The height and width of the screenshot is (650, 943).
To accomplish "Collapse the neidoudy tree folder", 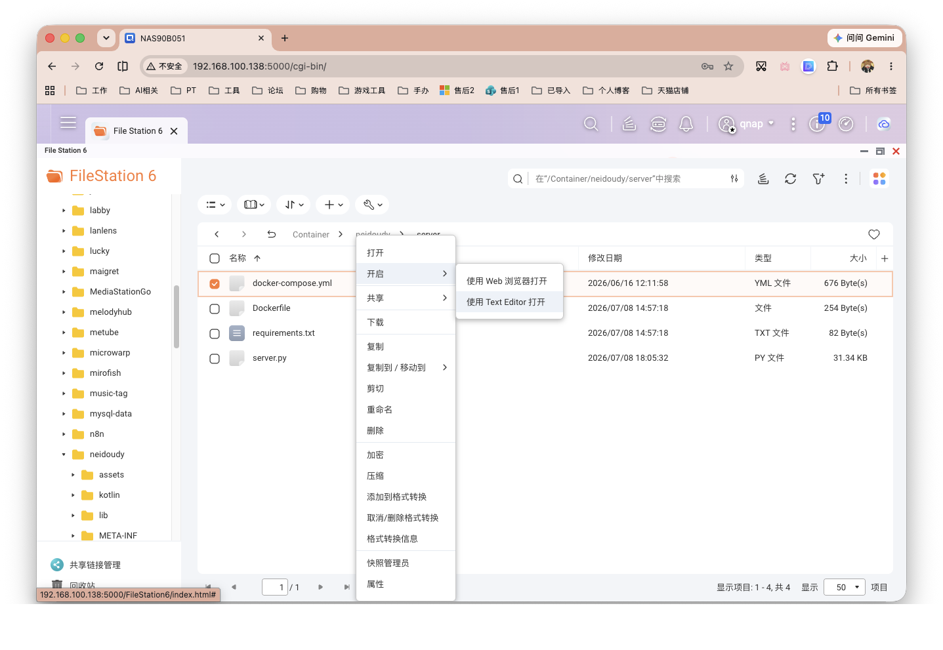I will coord(64,455).
